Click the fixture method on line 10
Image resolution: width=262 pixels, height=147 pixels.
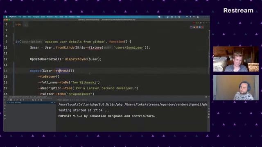tap(95, 47)
